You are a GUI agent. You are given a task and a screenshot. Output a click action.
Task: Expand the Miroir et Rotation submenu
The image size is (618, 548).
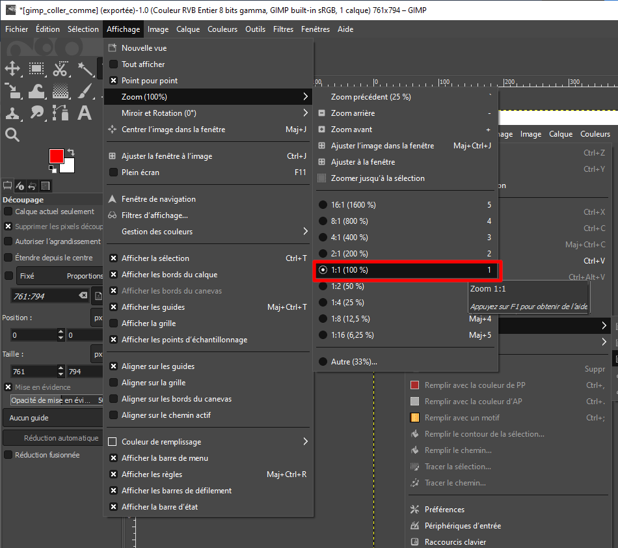pyautogui.click(x=208, y=113)
